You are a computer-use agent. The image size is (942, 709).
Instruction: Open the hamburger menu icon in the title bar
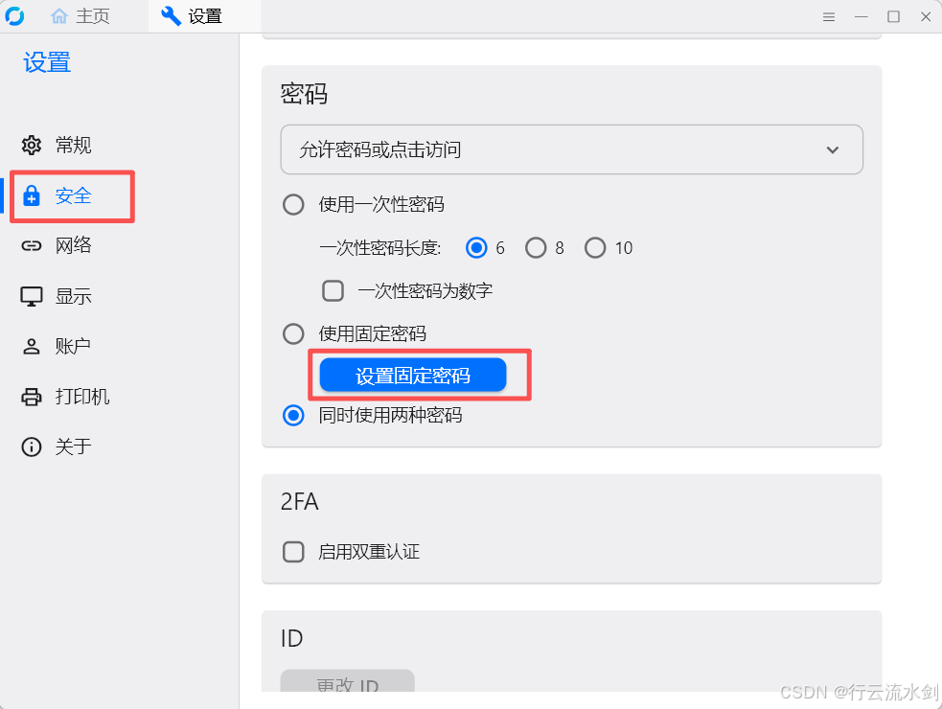(829, 17)
